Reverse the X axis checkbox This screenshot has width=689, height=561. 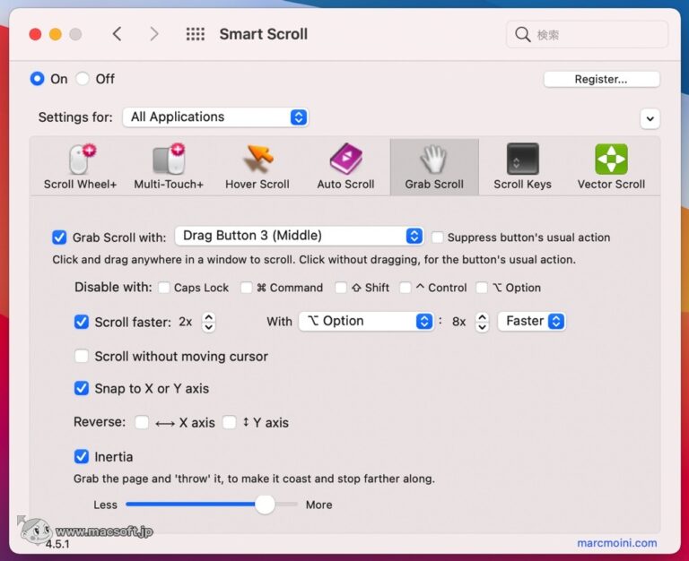pos(142,422)
